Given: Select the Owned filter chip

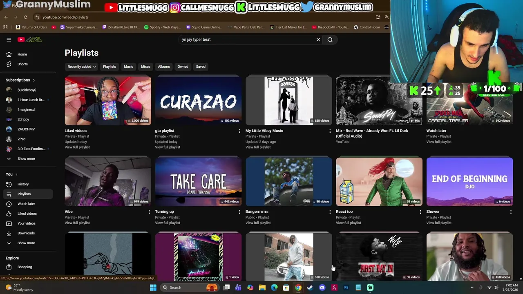Looking at the screenshot, I should pyautogui.click(x=183, y=67).
